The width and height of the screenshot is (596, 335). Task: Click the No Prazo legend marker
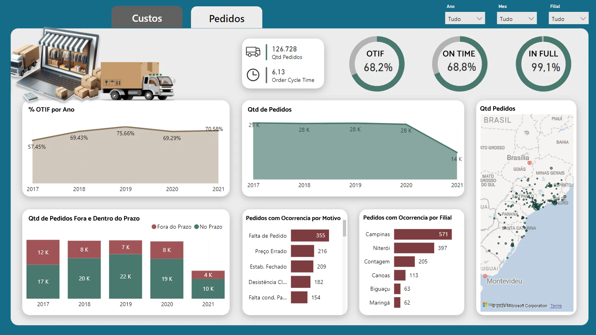click(x=197, y=227)
